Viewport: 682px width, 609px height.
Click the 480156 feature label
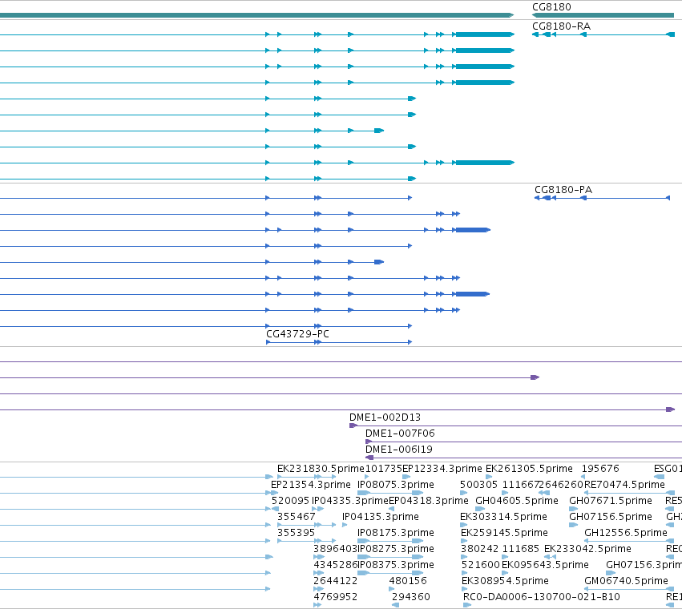click(x=408, y=582)
